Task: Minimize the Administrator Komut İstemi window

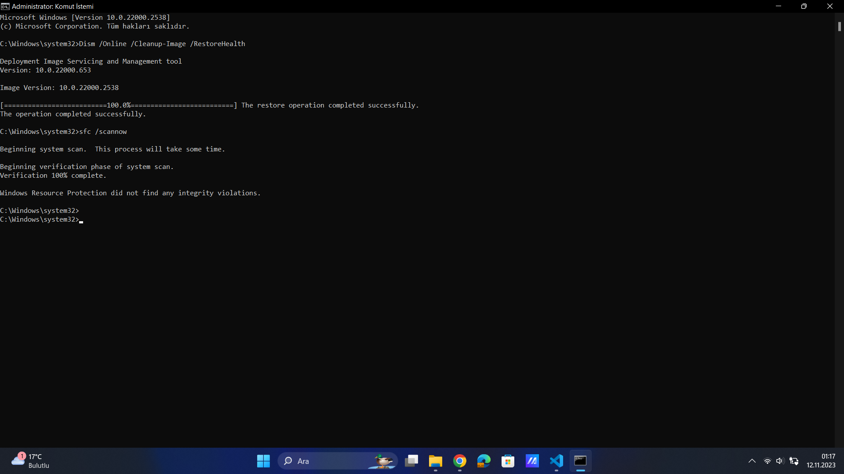Action: click(x=779, y=6)
